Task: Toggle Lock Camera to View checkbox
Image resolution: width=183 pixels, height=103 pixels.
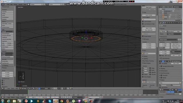Action: coord(143,24)
